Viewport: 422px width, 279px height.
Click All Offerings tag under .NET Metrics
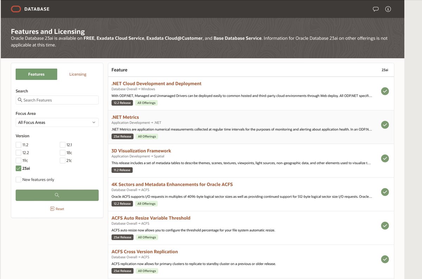coord(147,136)
